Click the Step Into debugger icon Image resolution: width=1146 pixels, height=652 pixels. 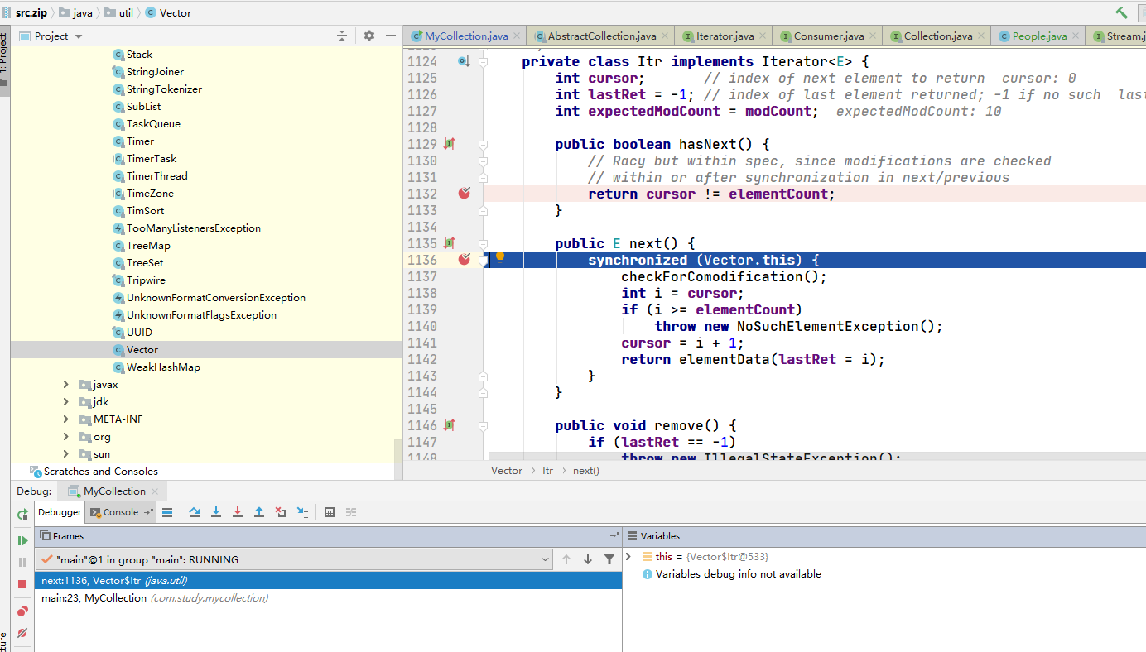(216, 512)
